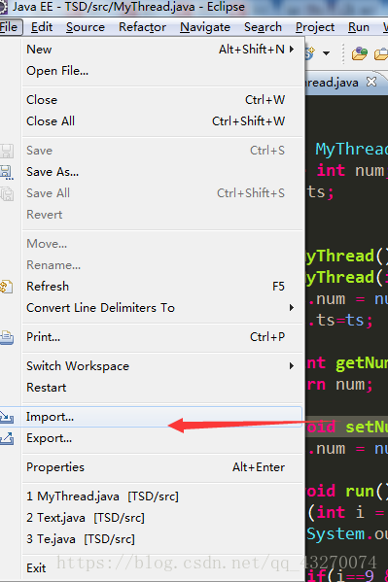Image resolution: width=388 pixels, height=582 pixels.
Task: Expand the Switch Workspace submenu
Action: click(x=162, y=366)
